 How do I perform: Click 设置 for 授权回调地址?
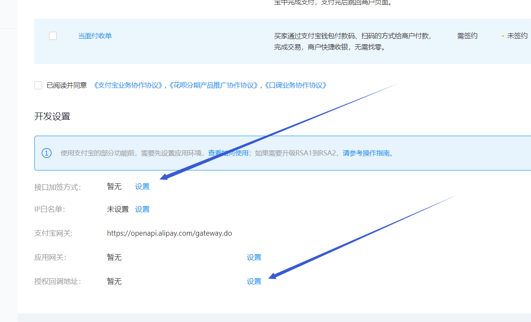coord(254,281)
